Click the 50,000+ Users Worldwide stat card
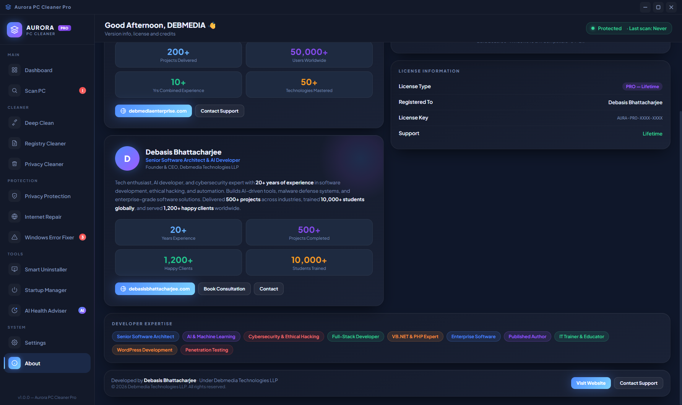 tap(309, 55)
